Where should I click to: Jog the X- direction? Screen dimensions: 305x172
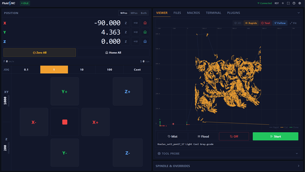tap(34, 122)
